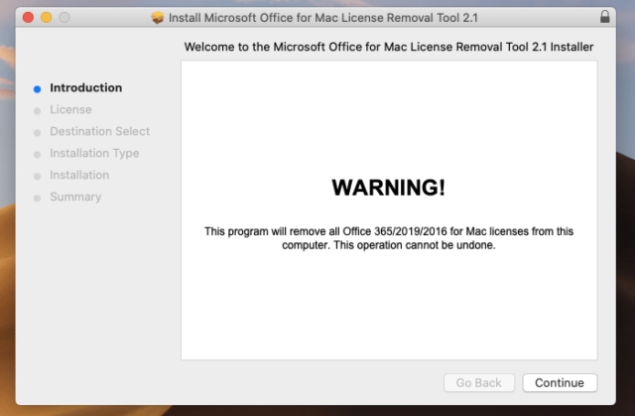Click the package icon in title bar
The image size is (635, 416).
click(x=157, y=18)
